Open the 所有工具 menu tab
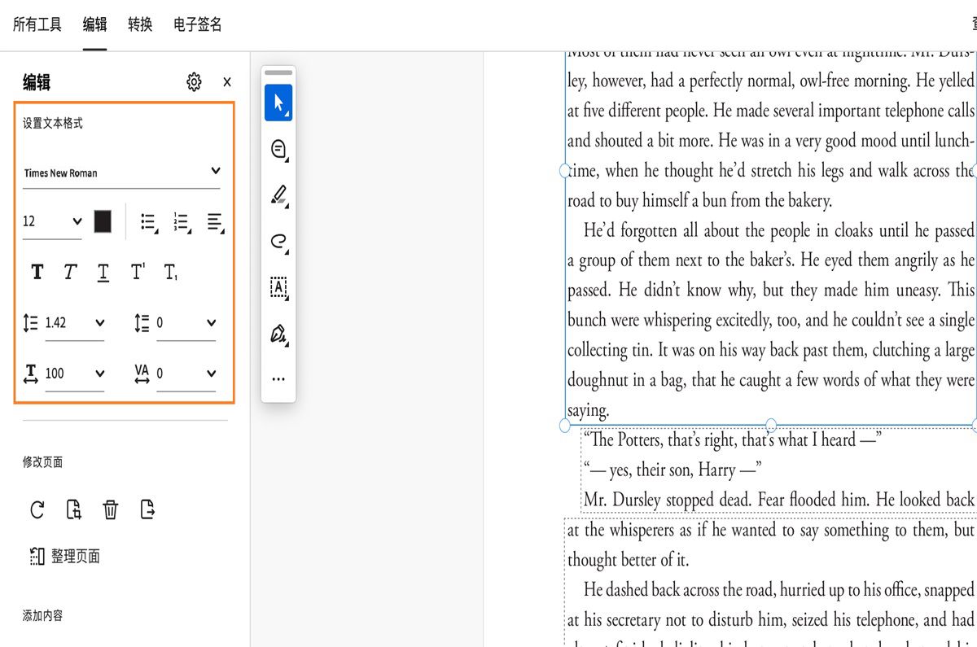This screenshot has width=977, height=647. click(x=37, y=24)
